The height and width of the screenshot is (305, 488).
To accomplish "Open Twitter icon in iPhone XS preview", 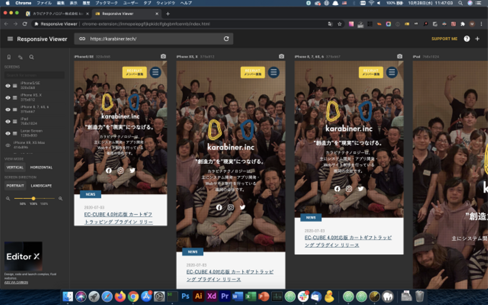I will click(243, 207).
